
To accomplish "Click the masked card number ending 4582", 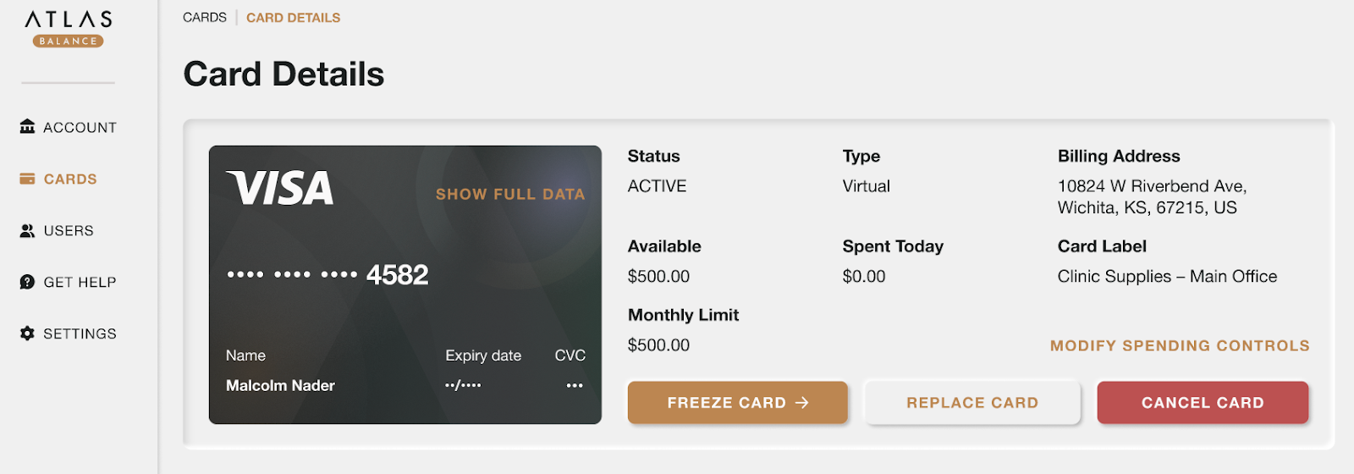I will click(x=327, y=275).
